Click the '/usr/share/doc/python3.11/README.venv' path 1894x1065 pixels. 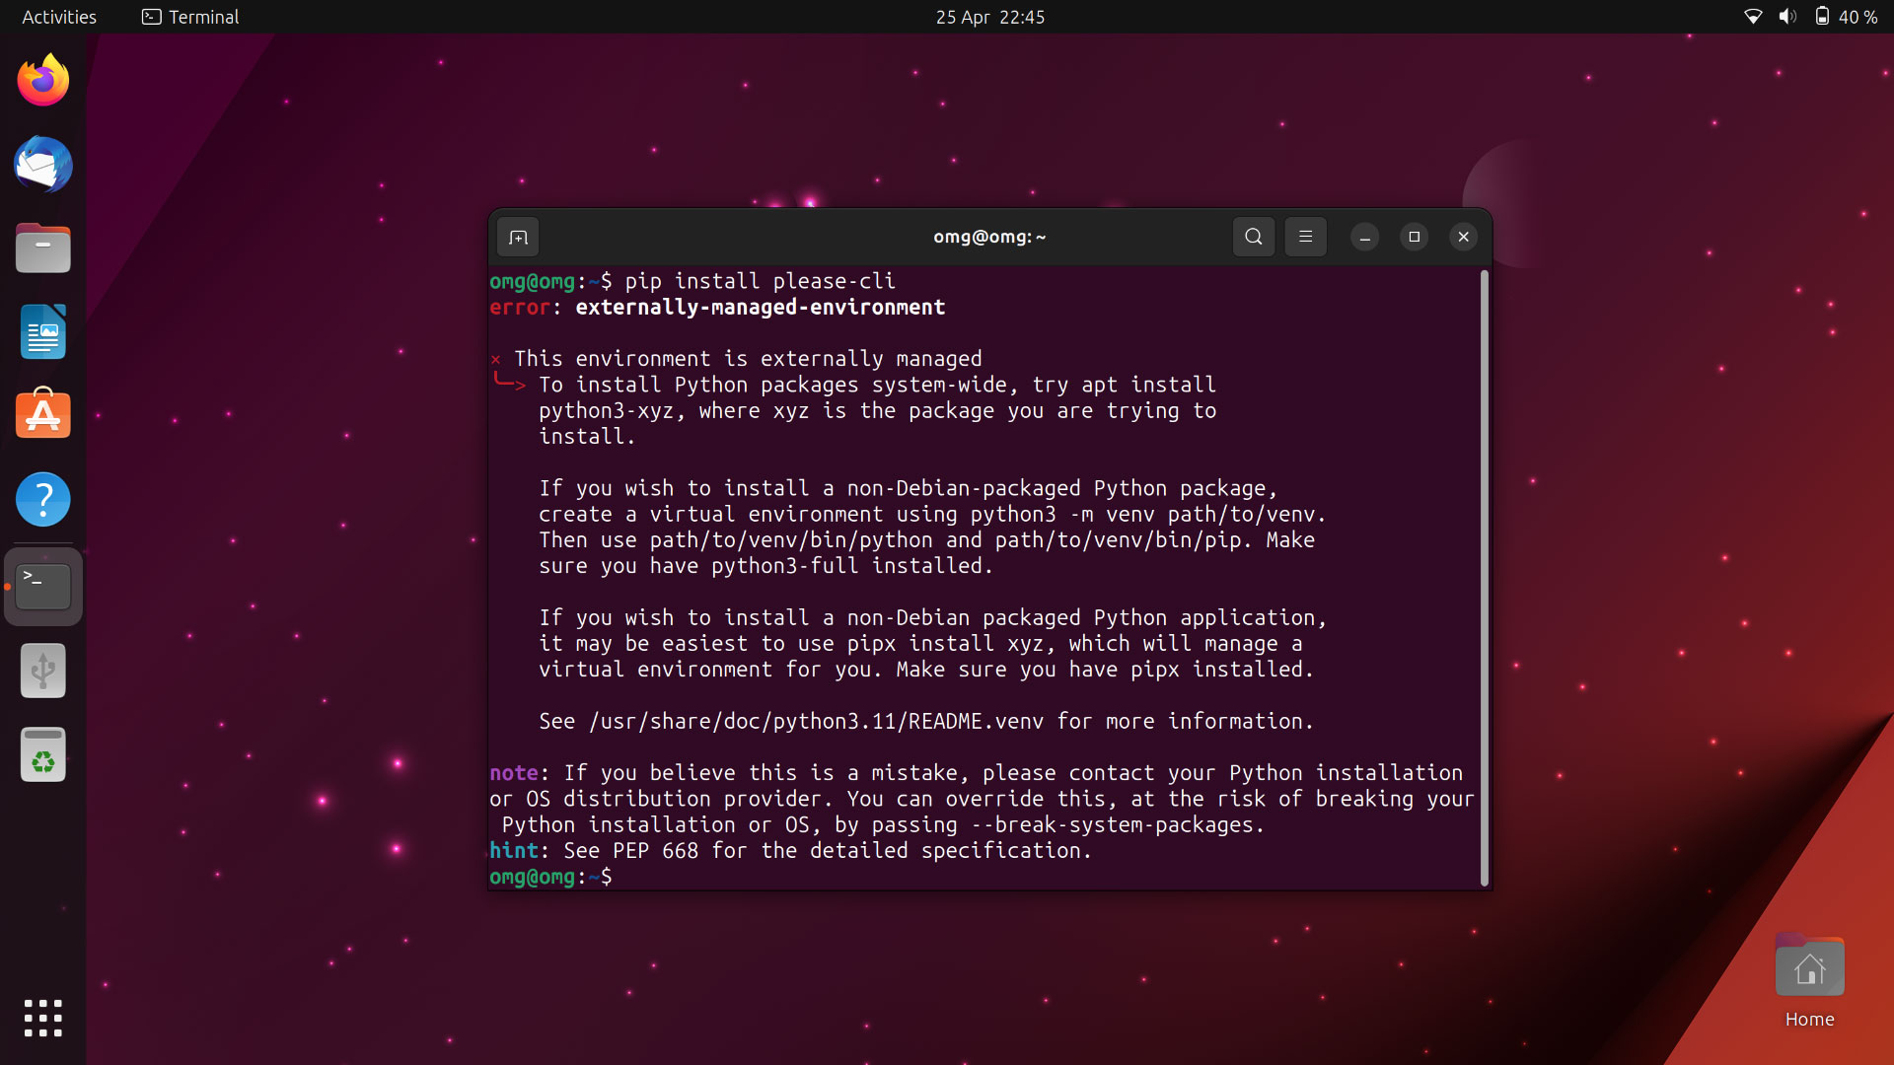(x=816, y=722)
